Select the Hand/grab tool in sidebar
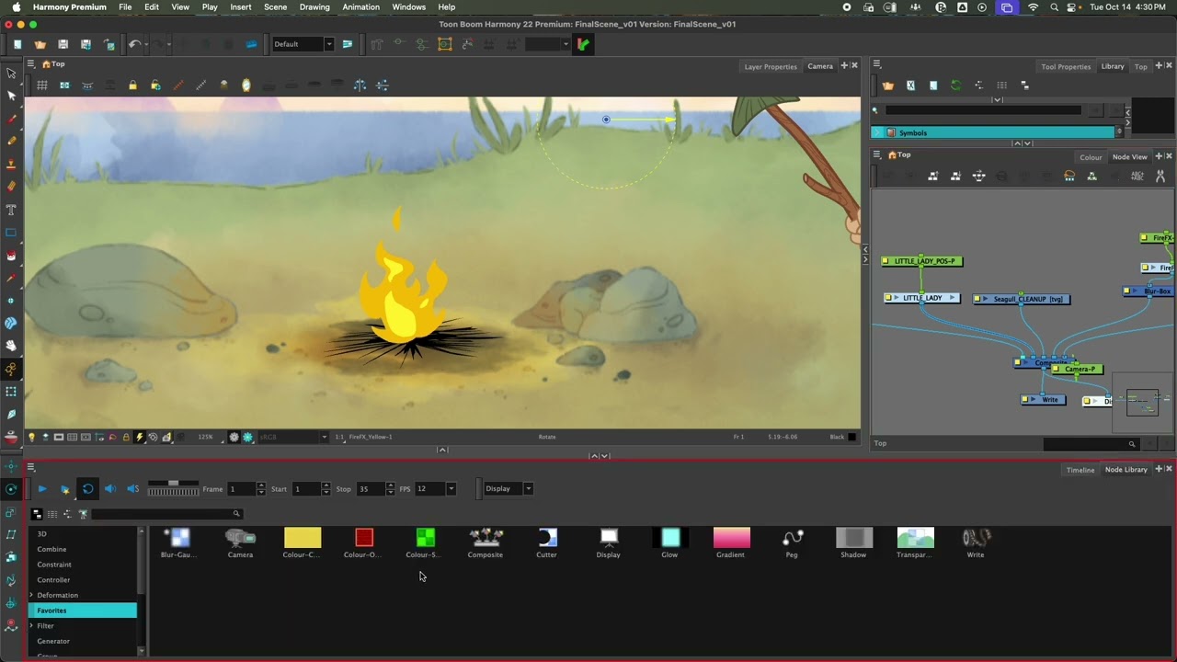 click(11, 346)
